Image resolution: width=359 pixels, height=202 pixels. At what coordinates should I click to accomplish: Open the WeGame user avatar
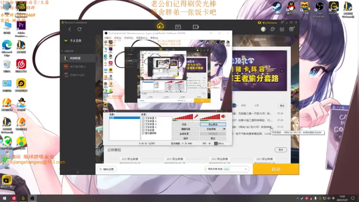pyautogui.click(x=263, y=29)
